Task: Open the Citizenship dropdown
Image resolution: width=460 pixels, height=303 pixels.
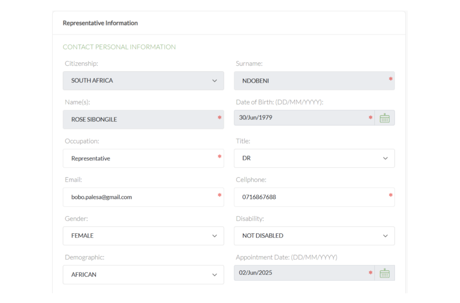Action: [x=143, y=81]
